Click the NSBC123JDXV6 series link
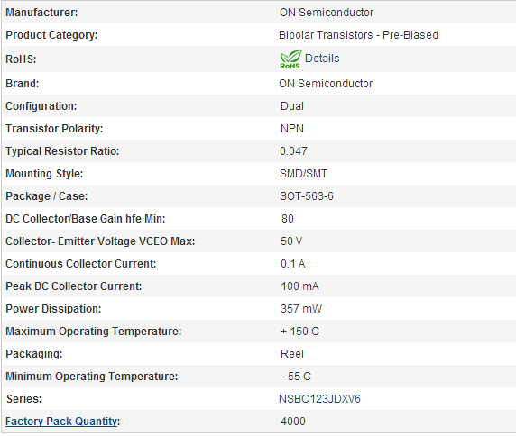Screen dimensions: 516x436 (319, 399)
